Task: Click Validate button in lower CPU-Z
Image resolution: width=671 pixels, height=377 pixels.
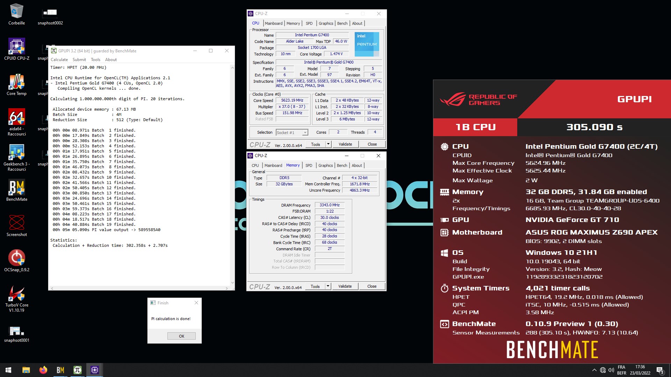Action: pyautogui.click(x=345, y=286)
